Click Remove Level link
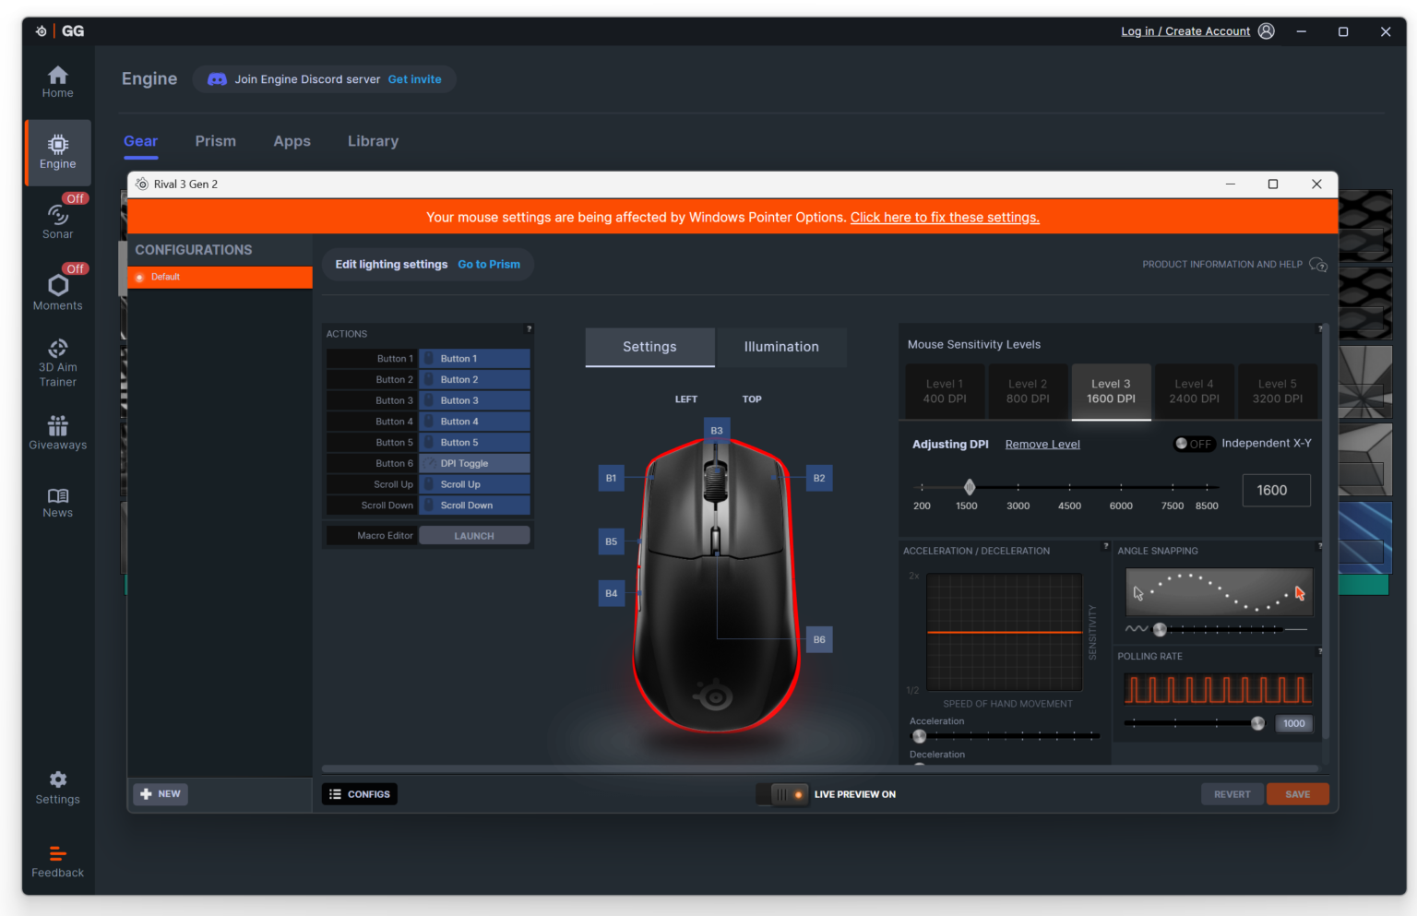 point(1042,445)
